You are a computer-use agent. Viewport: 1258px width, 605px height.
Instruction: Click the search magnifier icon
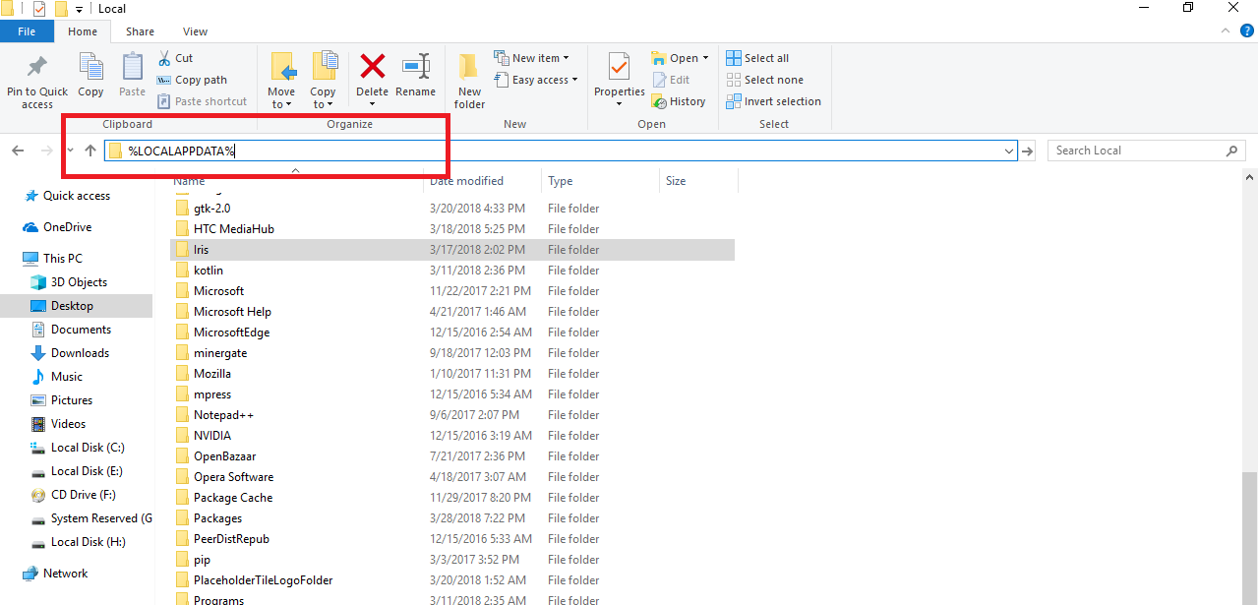point(1231,151)
